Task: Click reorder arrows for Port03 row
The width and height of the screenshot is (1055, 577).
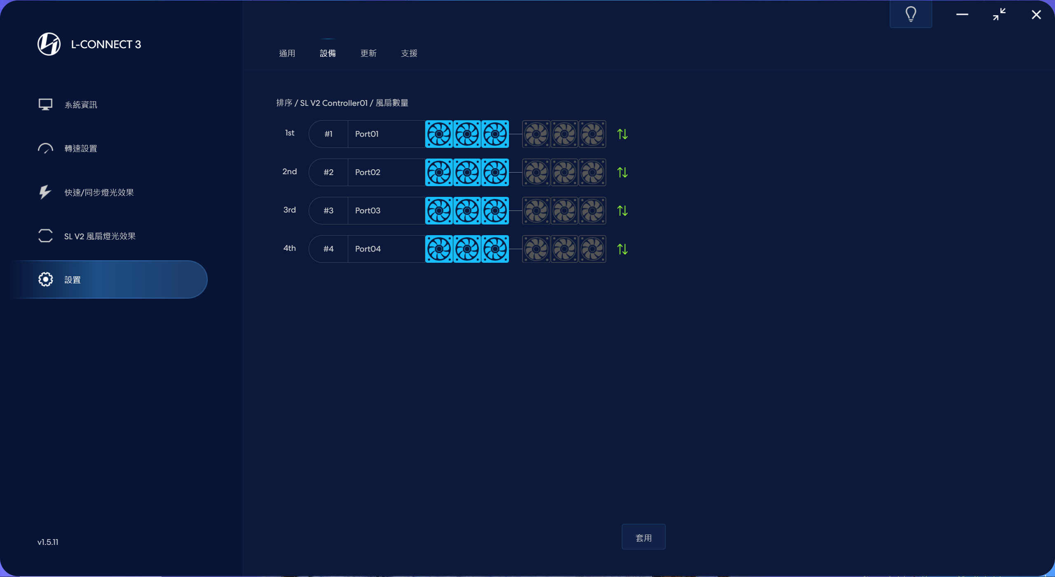Action: pyautogui.click(x=622, y=211)
